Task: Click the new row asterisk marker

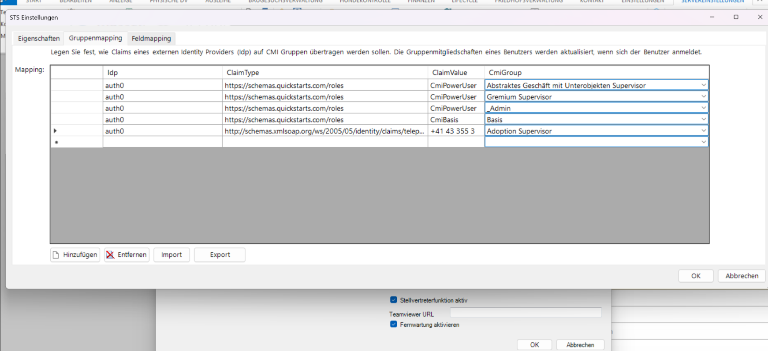Action: click(56, 142)
